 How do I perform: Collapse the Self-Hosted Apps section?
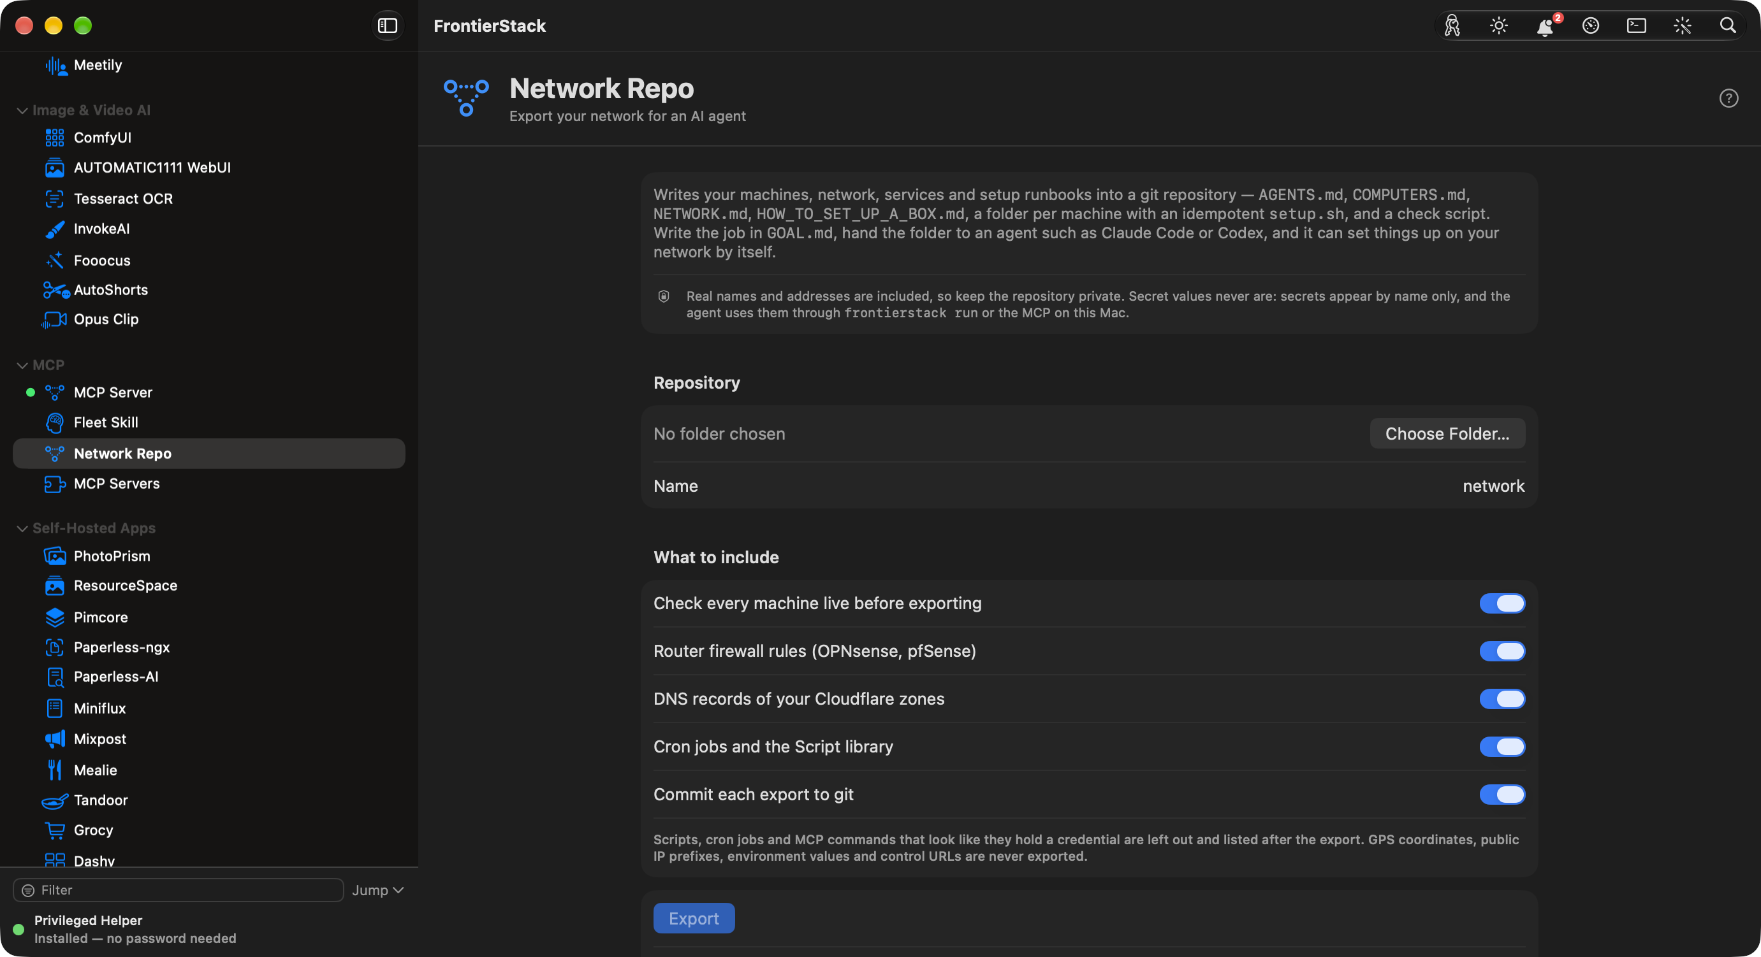click(x=22, y=529)
